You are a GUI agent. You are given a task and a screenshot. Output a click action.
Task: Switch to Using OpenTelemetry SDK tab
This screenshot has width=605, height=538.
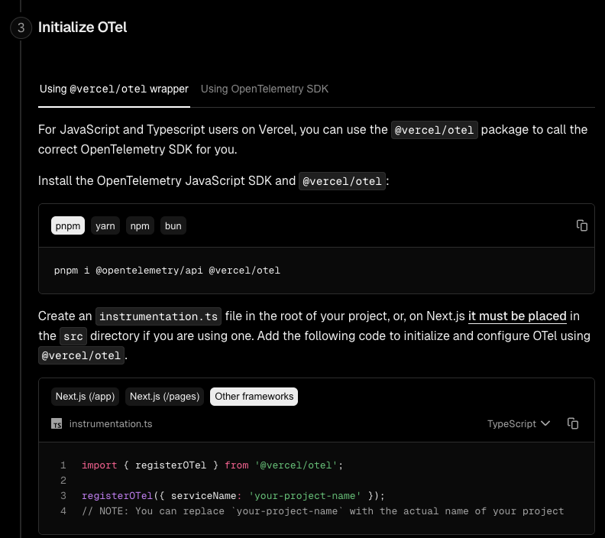click(264, 89)
